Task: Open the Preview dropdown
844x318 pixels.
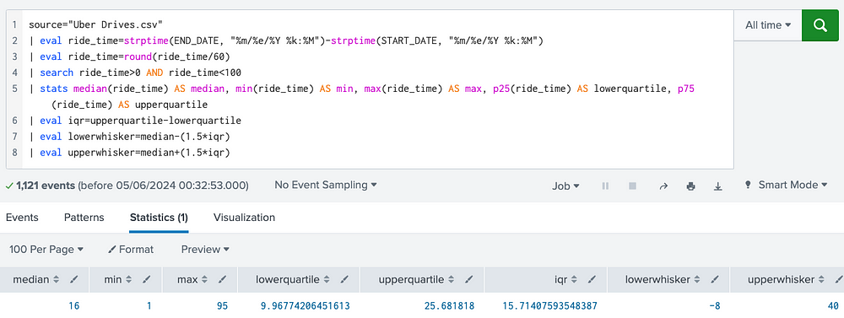Action: tap(205, 250)
